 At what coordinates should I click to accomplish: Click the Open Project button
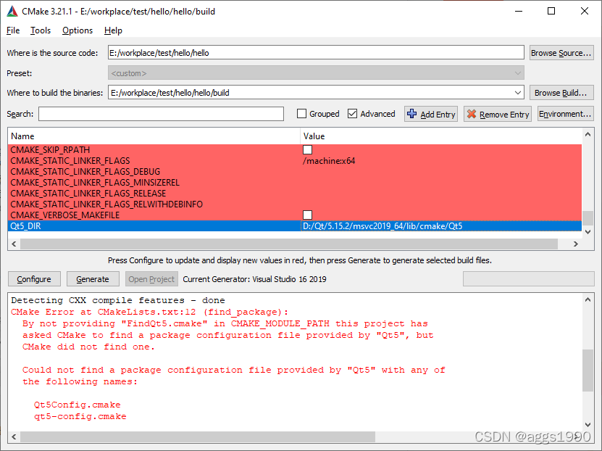[151, 279]
